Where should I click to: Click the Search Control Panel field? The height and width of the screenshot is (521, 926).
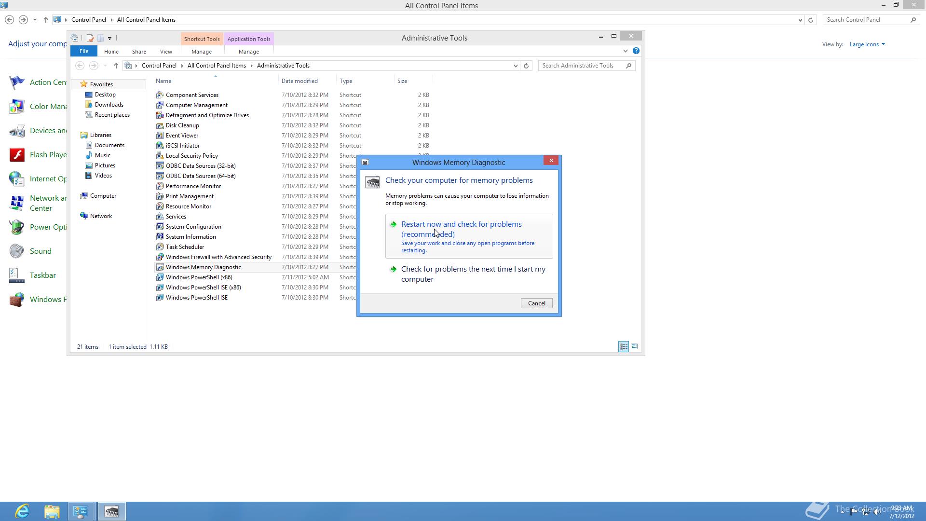866,20
